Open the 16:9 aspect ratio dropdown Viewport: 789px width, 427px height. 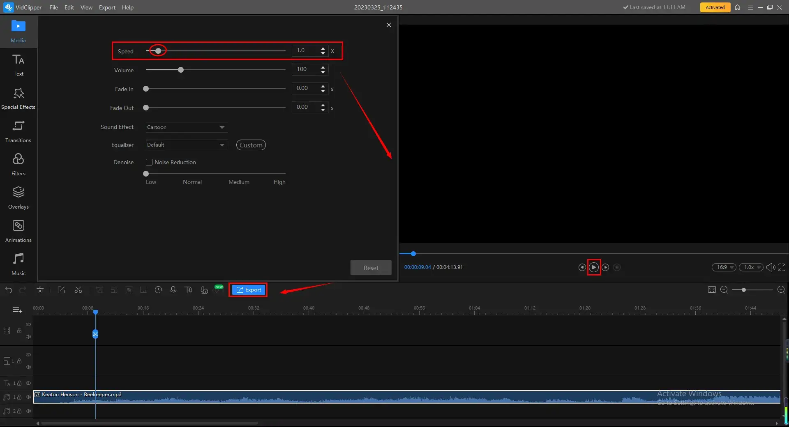(724, 267)
